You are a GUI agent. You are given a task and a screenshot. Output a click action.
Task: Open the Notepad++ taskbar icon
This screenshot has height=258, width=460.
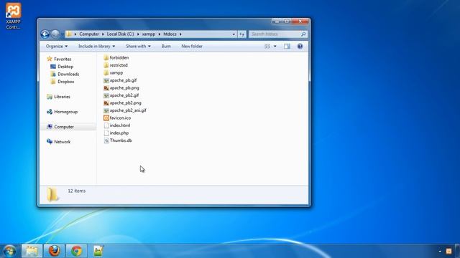tap(98, 251)
